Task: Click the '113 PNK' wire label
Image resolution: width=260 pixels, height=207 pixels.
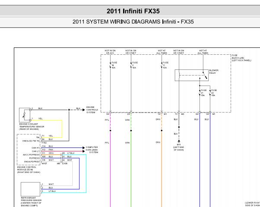Action: pyautogui.click(x=48, y=150)
